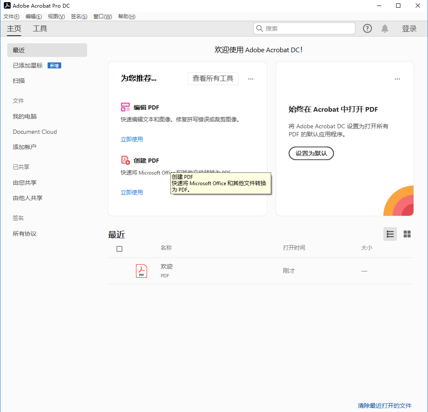Open overflow menu on 为您推荐 card

pyautogui.click(x=250, y=79)
